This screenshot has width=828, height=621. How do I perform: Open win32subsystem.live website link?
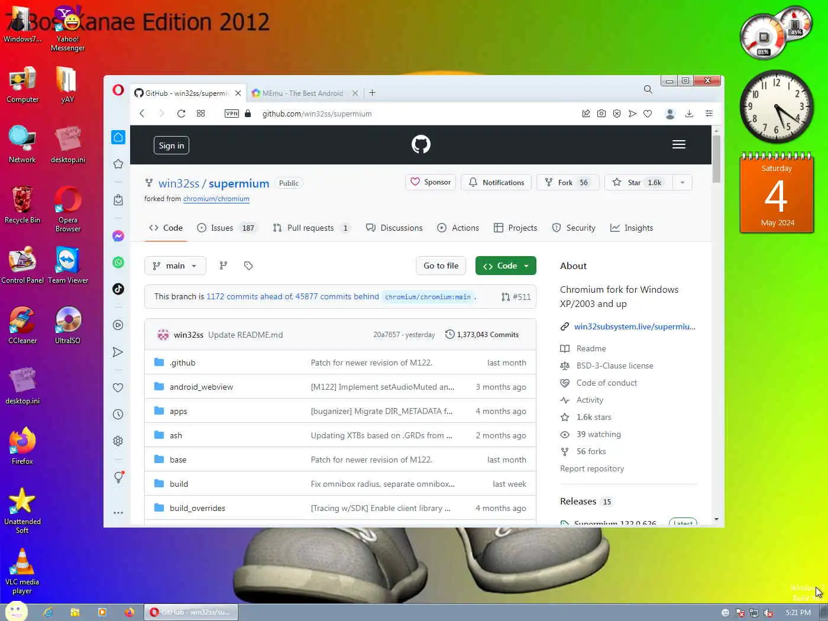(x=635, y=326)
